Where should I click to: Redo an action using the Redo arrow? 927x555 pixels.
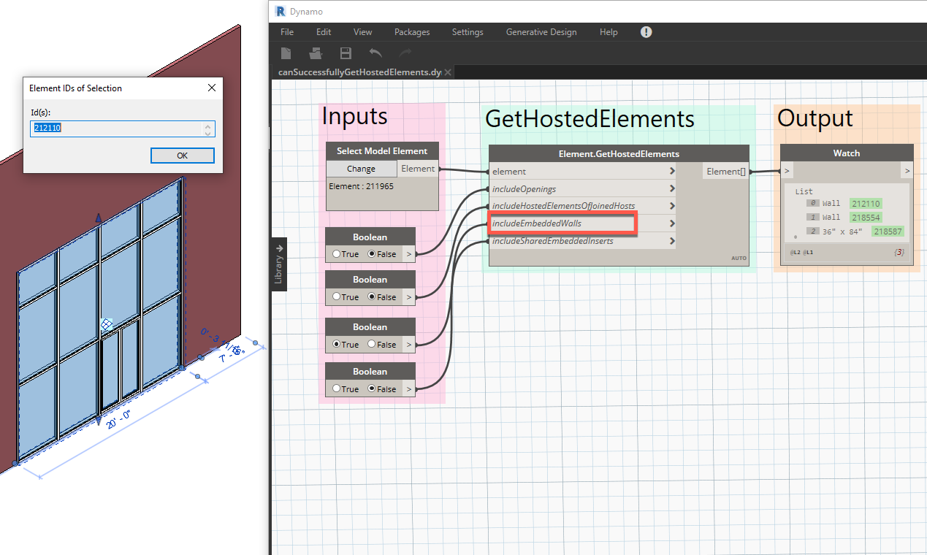coord(403,53)
